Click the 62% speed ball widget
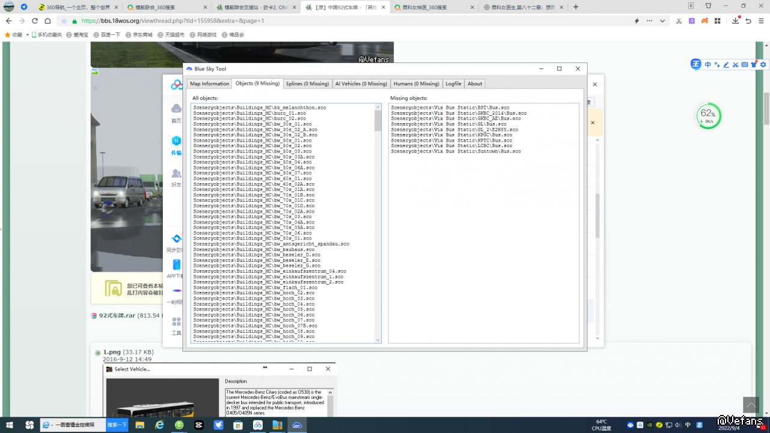This screenshot has width=770, height=433. click(708, 115)
